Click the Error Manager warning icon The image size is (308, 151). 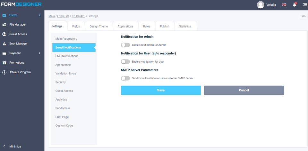4,44
